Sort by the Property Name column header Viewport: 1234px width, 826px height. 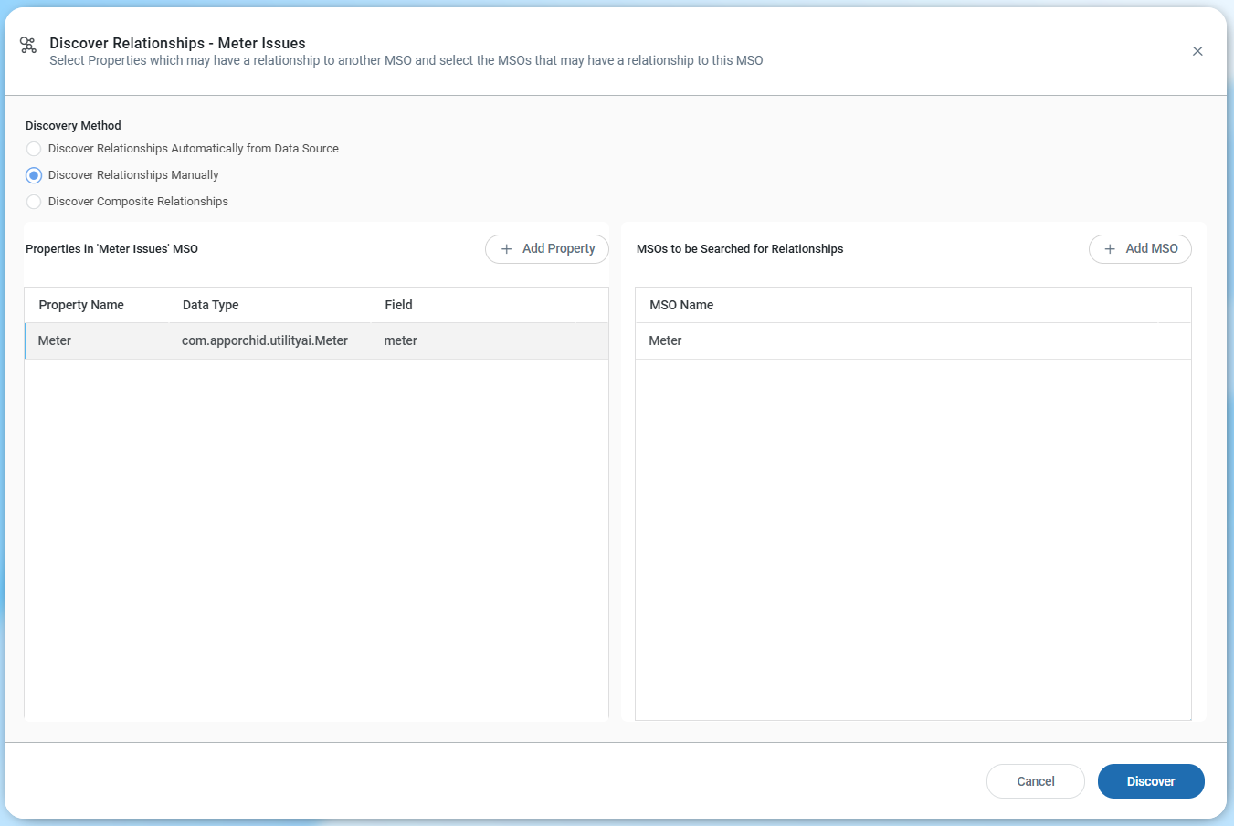point(81,305)
